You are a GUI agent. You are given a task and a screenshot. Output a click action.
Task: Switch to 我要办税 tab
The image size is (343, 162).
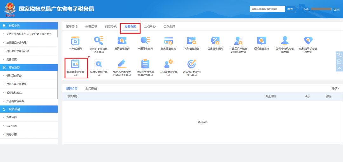[111, 26]
